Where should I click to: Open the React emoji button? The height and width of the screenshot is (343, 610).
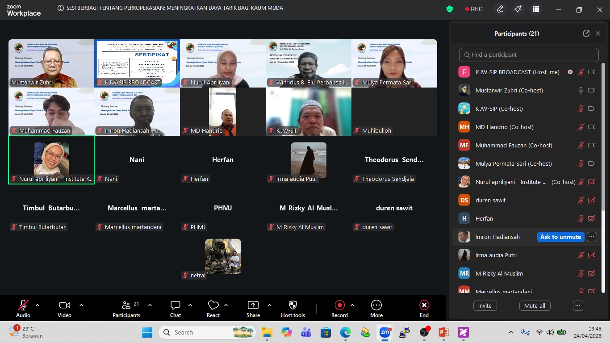(213, 309)
